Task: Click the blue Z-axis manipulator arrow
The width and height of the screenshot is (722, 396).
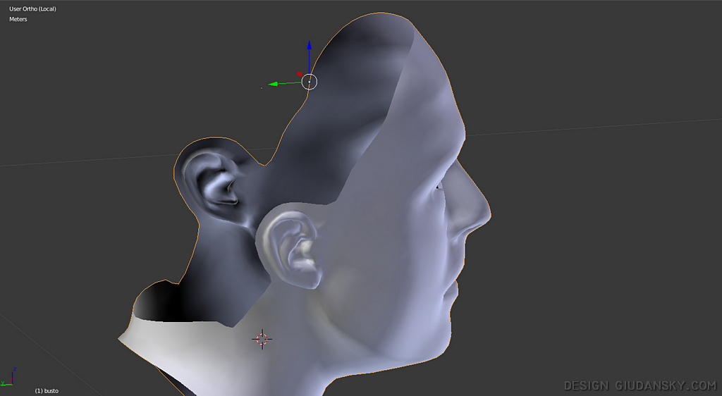Action: point(309,47)
